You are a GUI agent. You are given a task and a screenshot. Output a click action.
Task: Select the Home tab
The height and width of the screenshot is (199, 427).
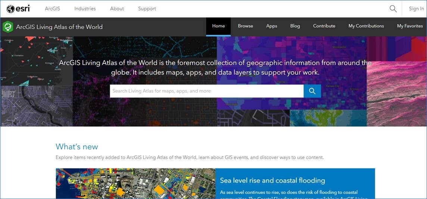point(218,26)
